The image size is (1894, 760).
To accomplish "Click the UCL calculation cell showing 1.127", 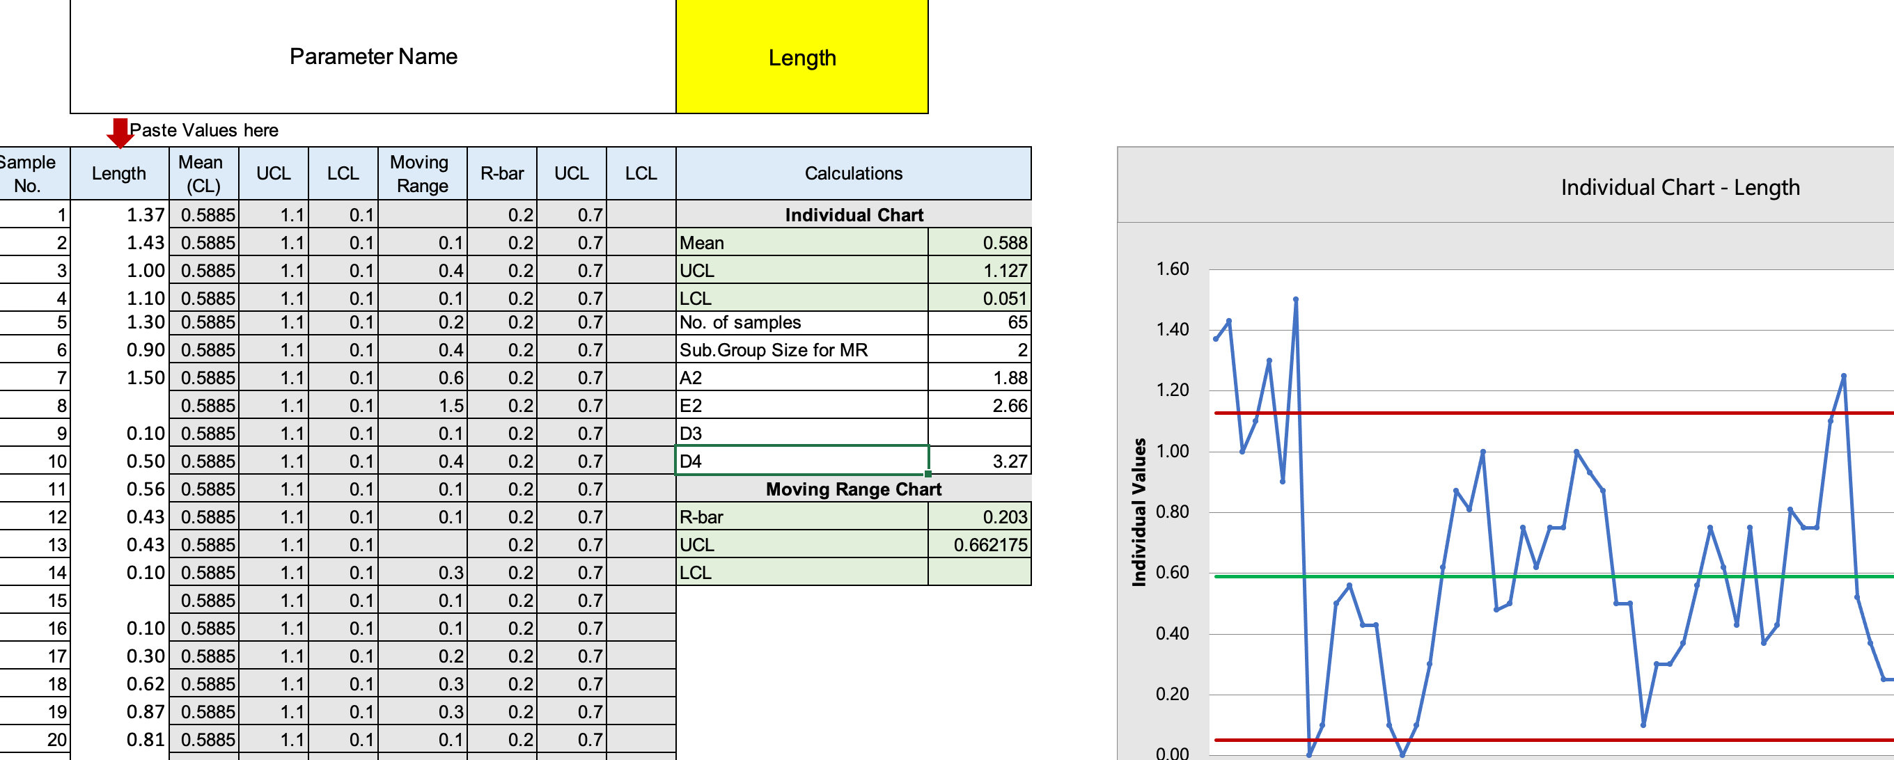I will [x=978, y=270].
